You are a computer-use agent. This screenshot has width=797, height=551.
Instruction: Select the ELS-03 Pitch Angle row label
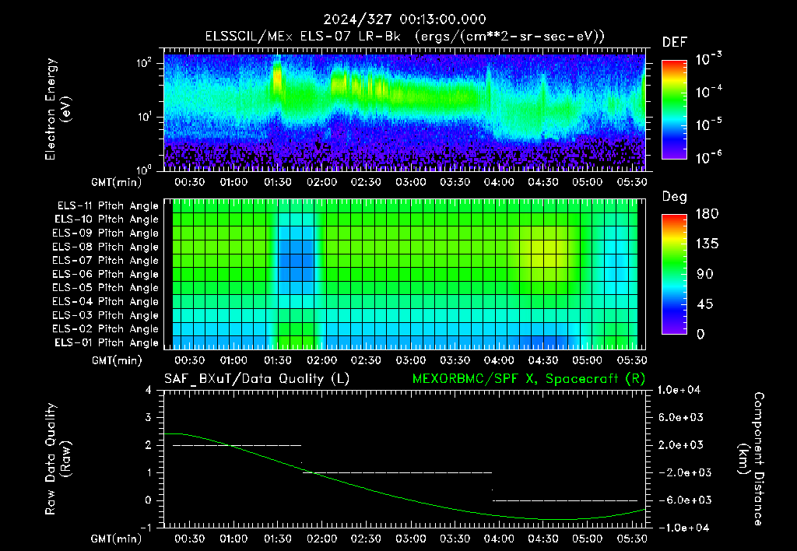[106, 315]
